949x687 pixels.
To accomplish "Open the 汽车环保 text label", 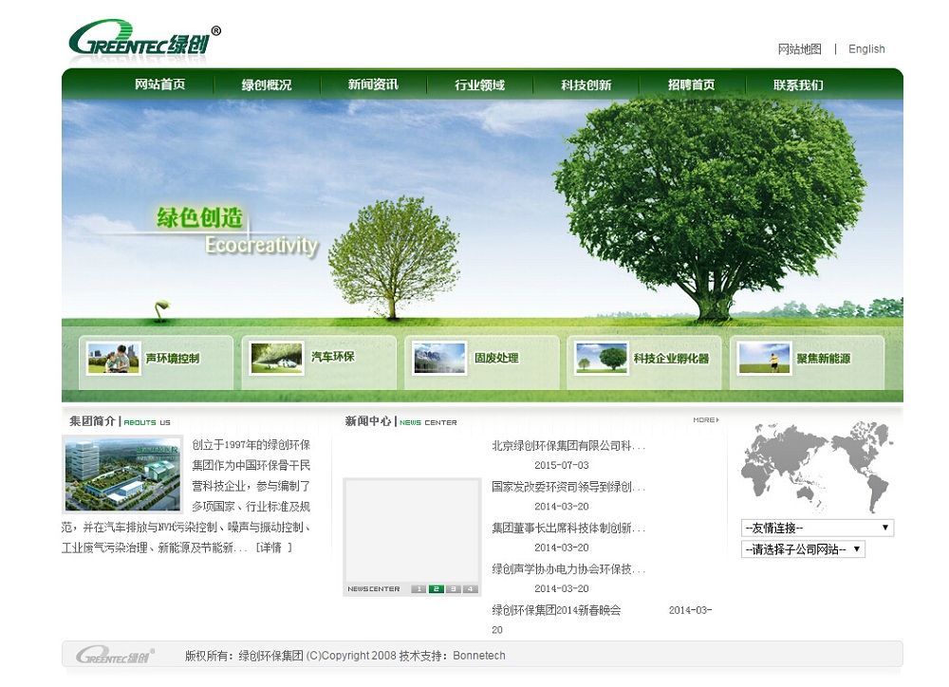I will 333,357.
